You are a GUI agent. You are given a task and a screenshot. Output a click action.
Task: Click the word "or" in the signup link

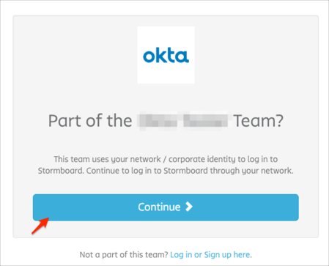coord(198,255)
